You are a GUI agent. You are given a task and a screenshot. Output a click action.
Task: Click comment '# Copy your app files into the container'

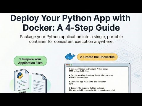[87, 82]
